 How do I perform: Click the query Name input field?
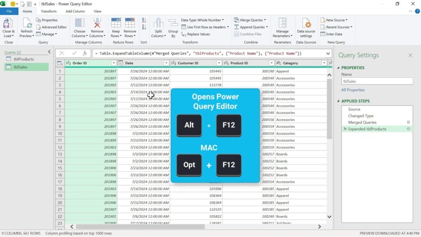(x=377, y=81)
